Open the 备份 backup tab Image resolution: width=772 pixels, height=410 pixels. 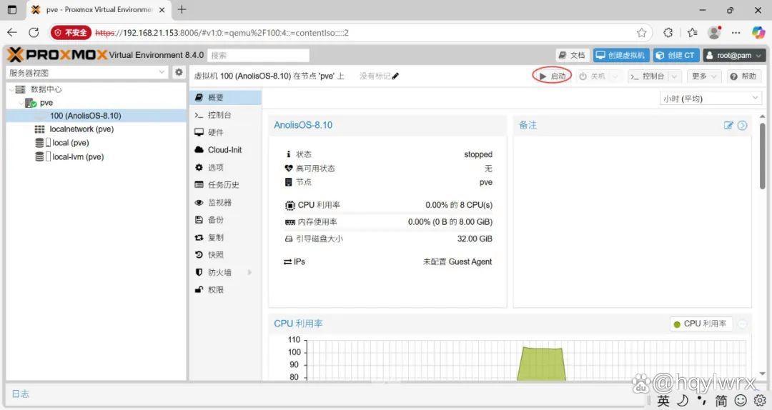pyautogui.click(x=225, y=219)
